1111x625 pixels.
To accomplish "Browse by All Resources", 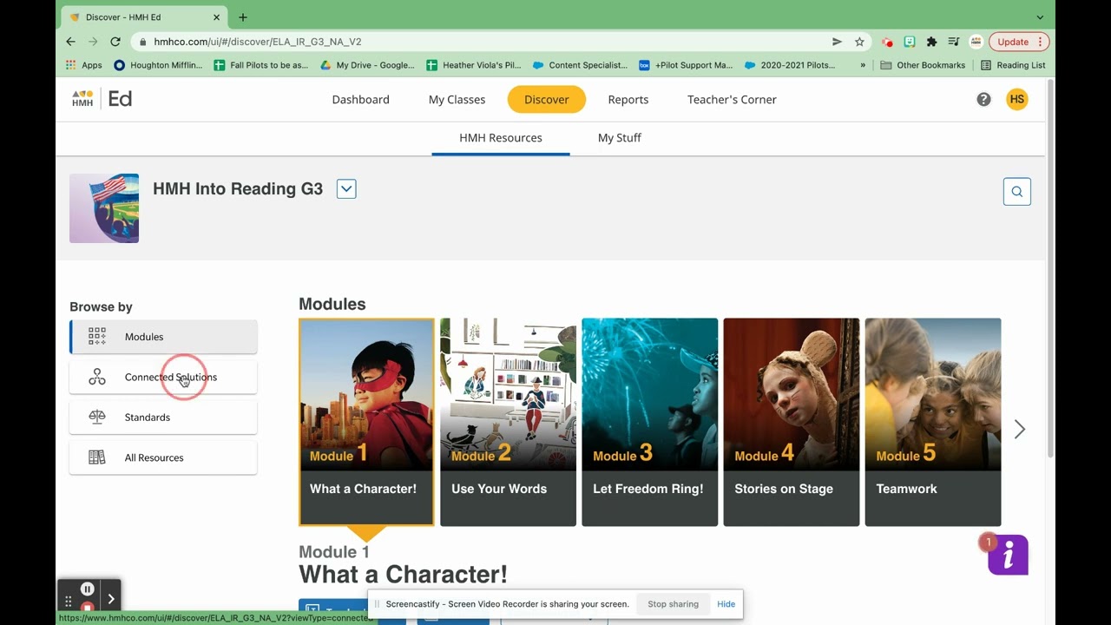I will point(163,457).
